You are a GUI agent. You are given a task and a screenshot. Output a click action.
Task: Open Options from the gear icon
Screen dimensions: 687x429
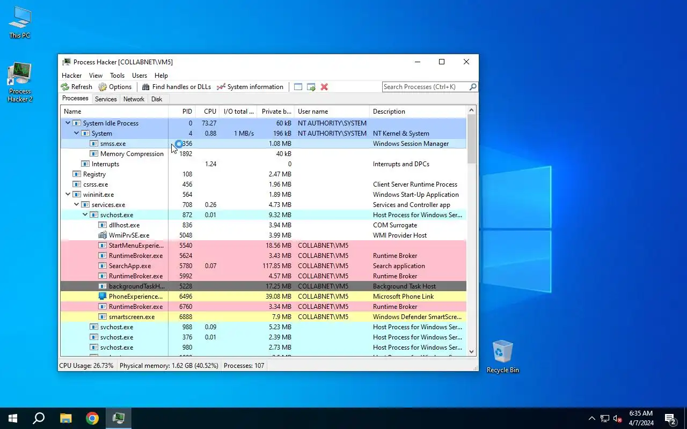[x=103, y=87]
